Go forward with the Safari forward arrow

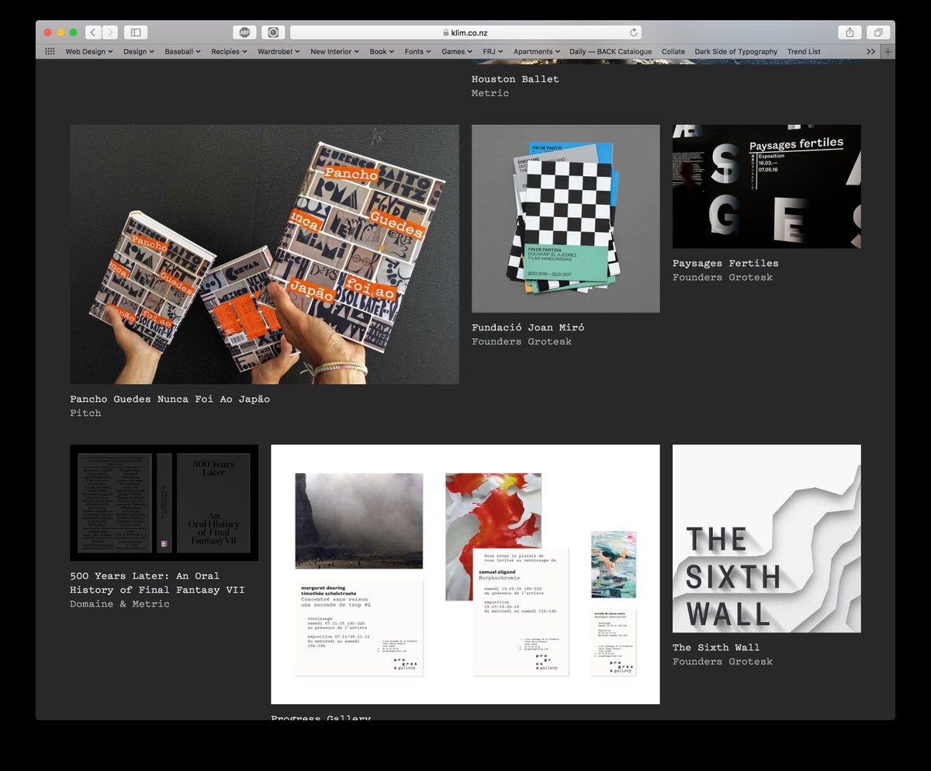pyautogui.click(x=110, y=33)
